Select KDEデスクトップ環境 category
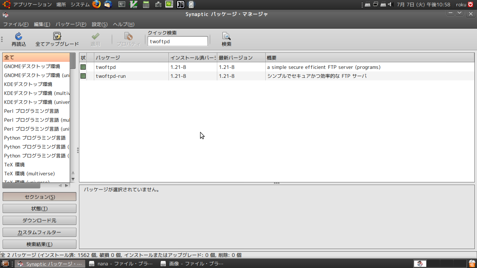This screenshot has width=477, height=268. coord(36,84)
